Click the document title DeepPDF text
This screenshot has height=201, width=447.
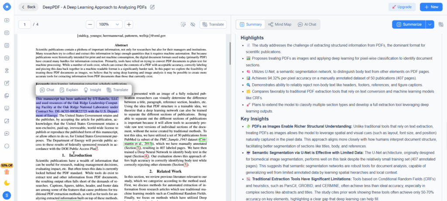point(94,7)
